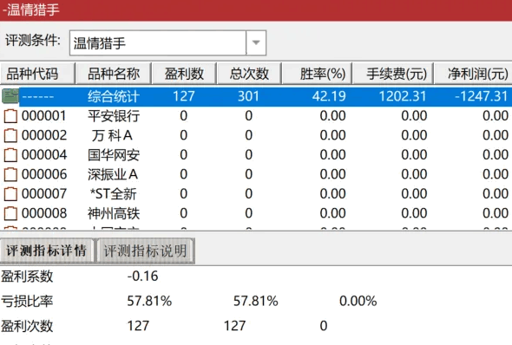
Task: Click fee value 1202.31
Action: pyautogui.click(x=403, y=96)
